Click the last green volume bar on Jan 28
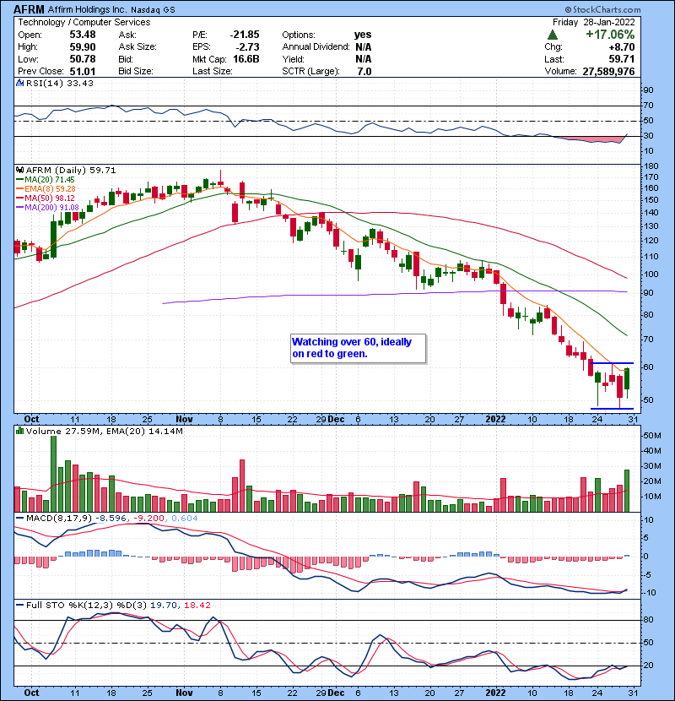 [x=627, y=491]
